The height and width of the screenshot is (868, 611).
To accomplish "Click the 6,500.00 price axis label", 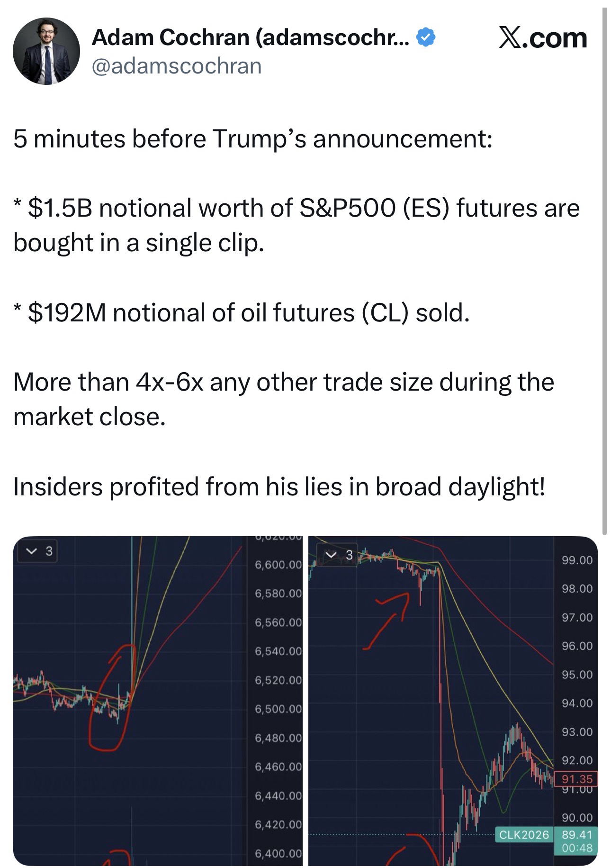I will (x=278, y=709).
